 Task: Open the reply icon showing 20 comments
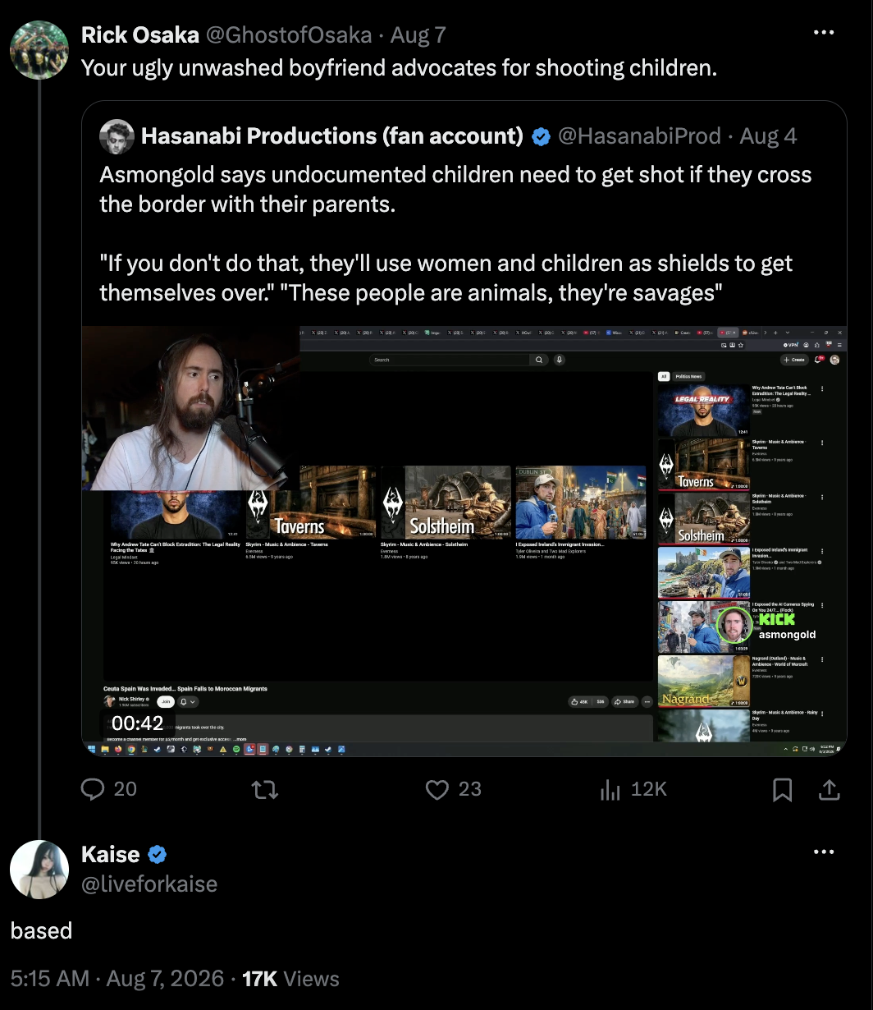point(94,789)
